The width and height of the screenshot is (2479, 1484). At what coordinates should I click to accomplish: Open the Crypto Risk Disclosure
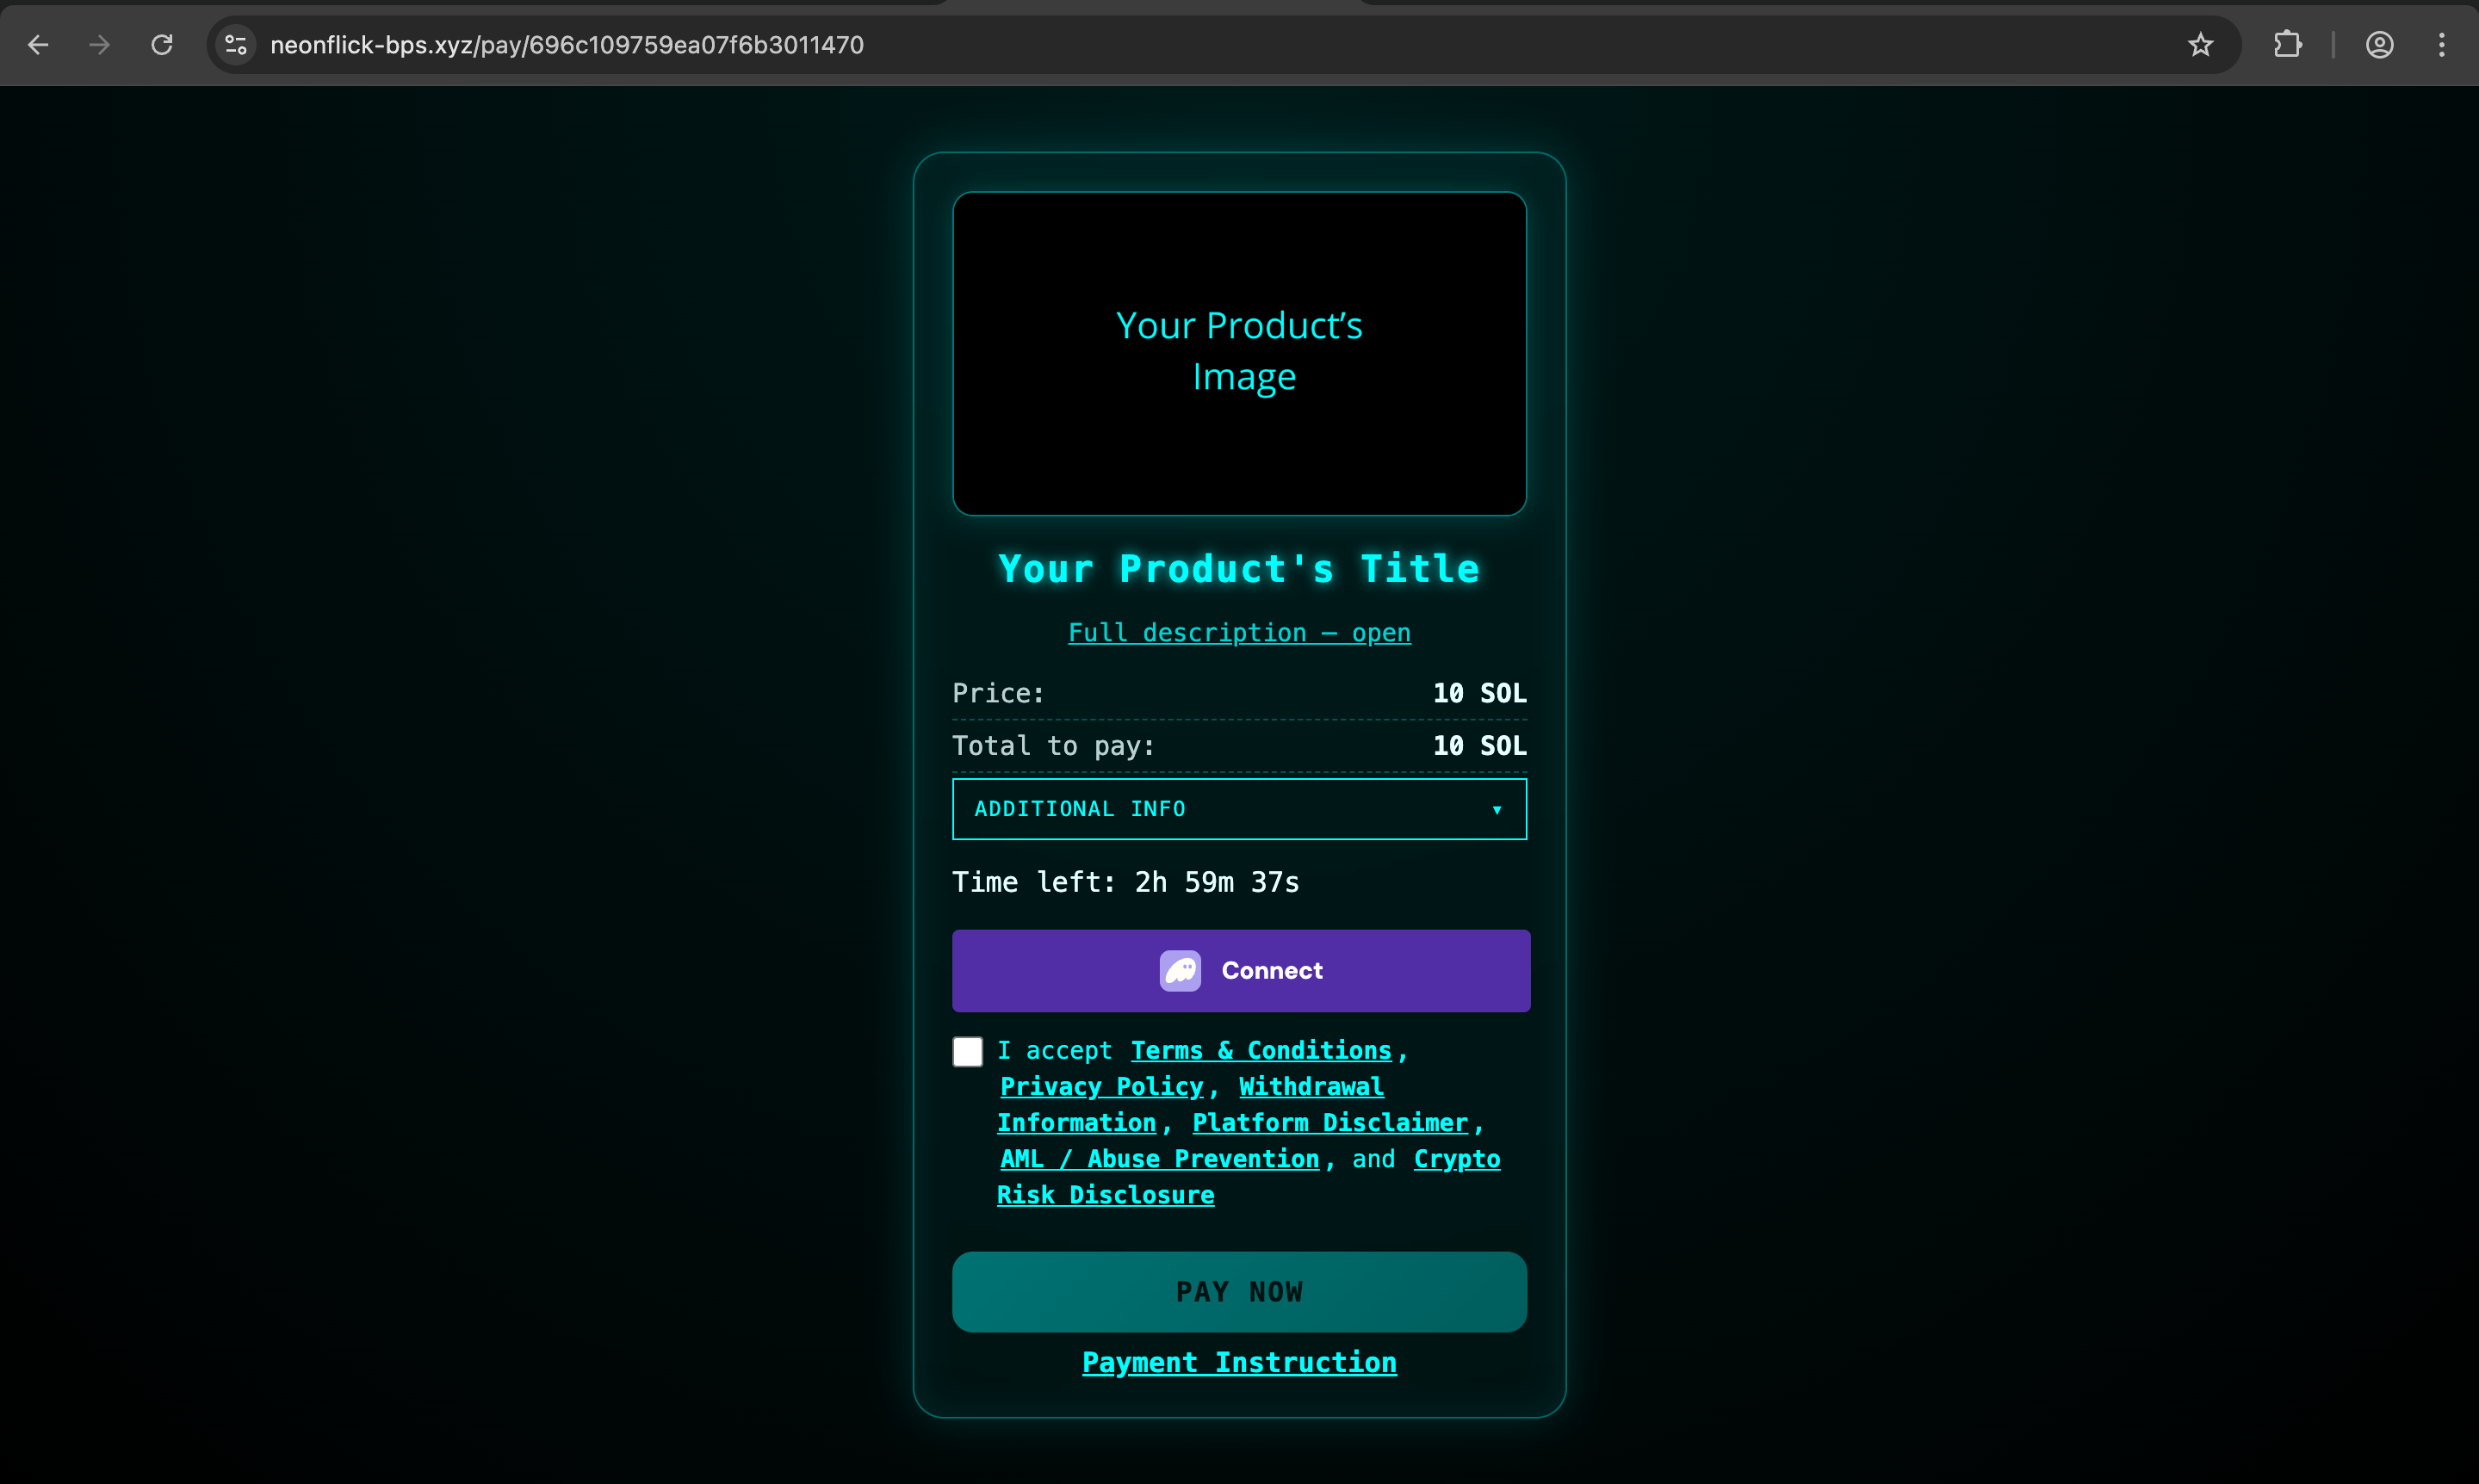[x=1105, y=1194]
